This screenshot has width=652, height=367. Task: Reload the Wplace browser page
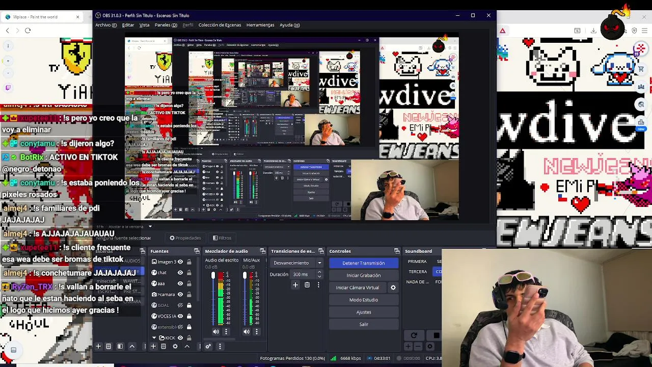[x=28, y=31]
